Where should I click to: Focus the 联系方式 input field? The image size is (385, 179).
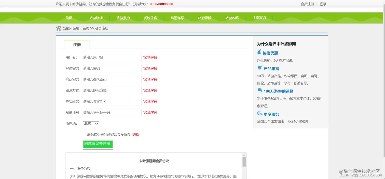click(x=112, y=91)
